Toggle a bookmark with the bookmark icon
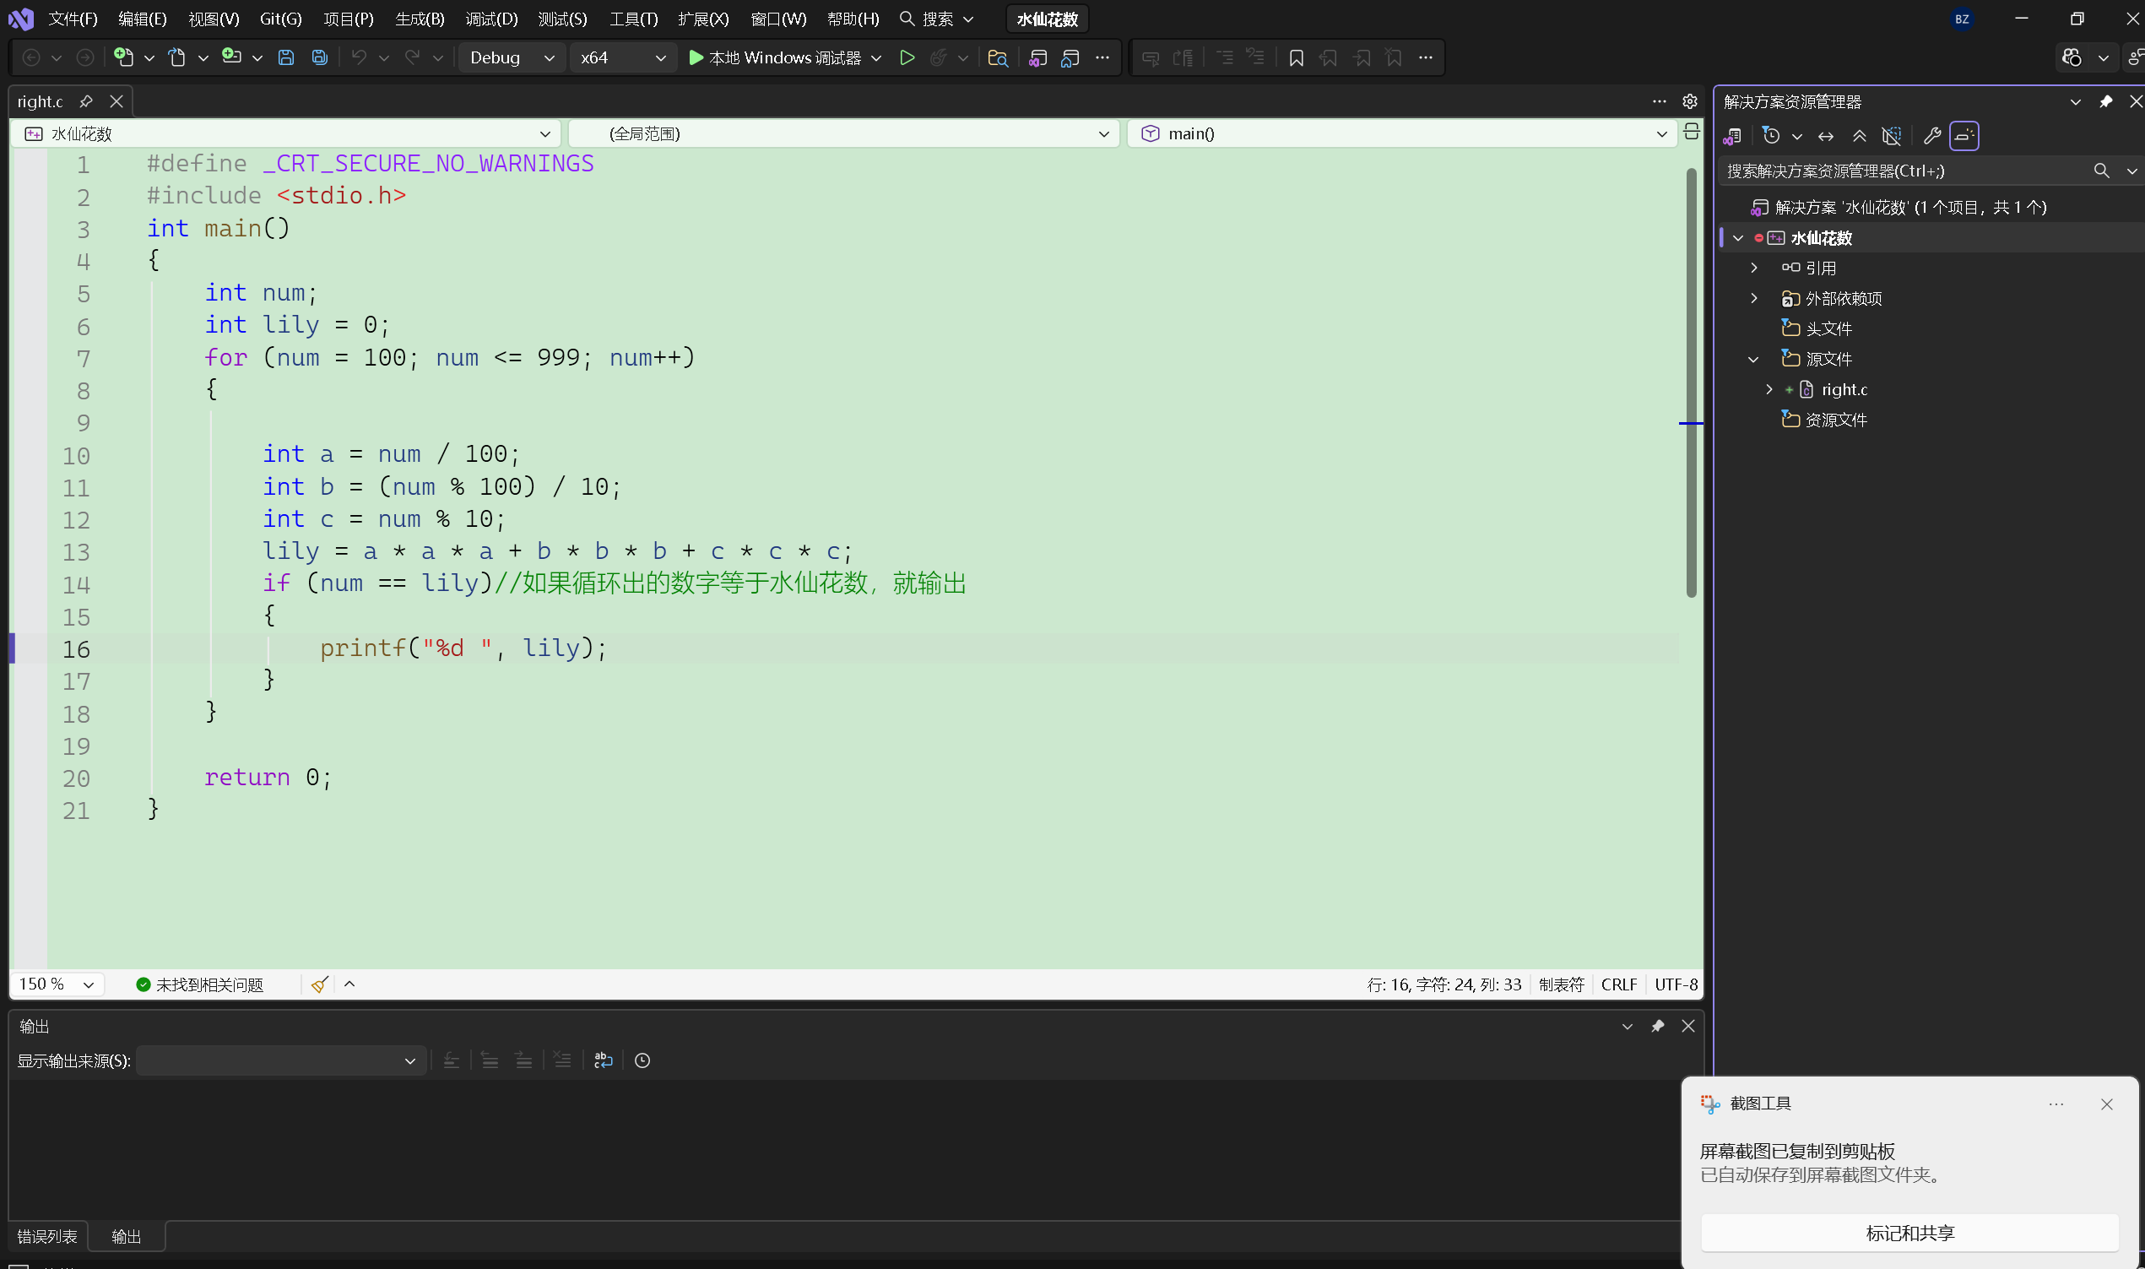Viewport: 2145px width, 1269px height. tap(1296, 57)
